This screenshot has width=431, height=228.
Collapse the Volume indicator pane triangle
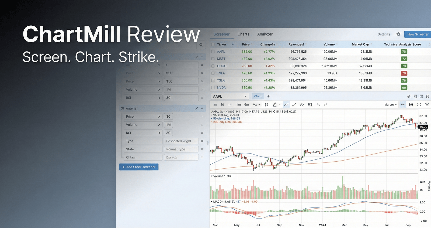click(212, 176)
